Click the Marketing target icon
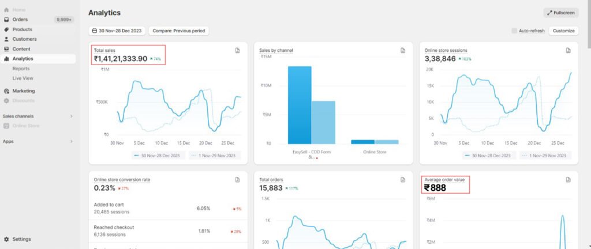The height and width of the screenshot is (249, 591). point(6,91)
